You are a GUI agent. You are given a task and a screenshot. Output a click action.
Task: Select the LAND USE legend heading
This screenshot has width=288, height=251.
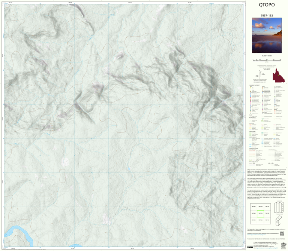coord(252,123)
